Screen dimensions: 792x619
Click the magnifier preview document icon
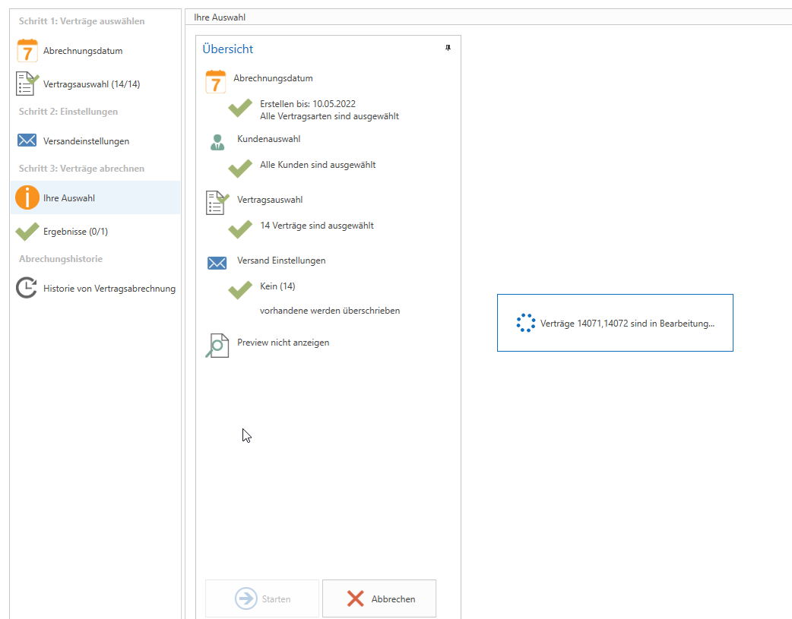tap(217, 345)
